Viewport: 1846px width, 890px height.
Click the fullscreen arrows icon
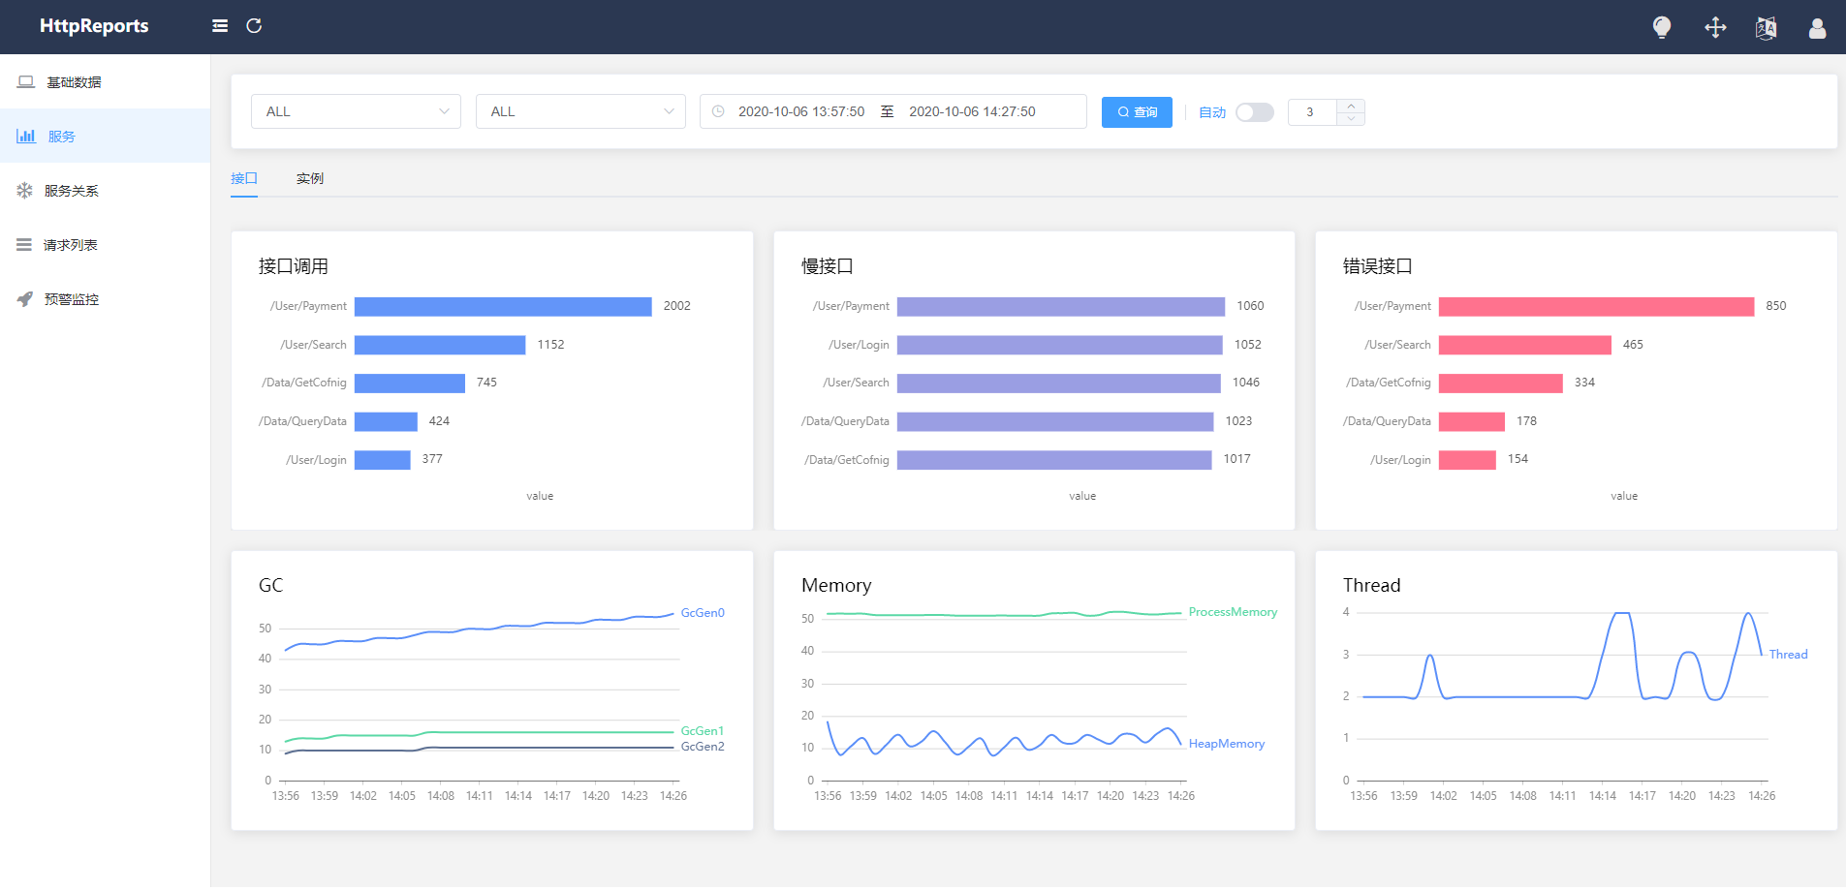pos(1715,27)
